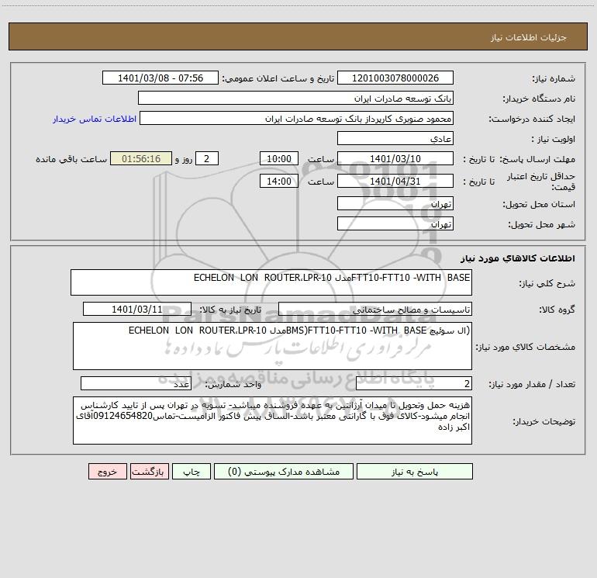Open مشاهده مدارک پیوستی (0) button
Image resolution: width=597 pixels, height=578 pixels.
(x=284, y=472)
